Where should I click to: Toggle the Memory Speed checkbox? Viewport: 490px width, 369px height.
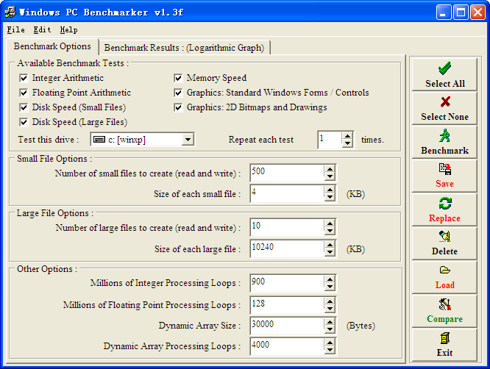(179, 78)
